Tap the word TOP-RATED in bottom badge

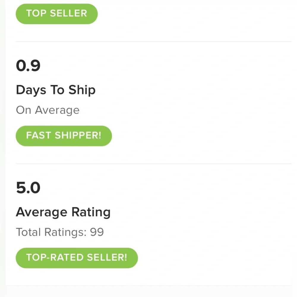pos(55,257)
